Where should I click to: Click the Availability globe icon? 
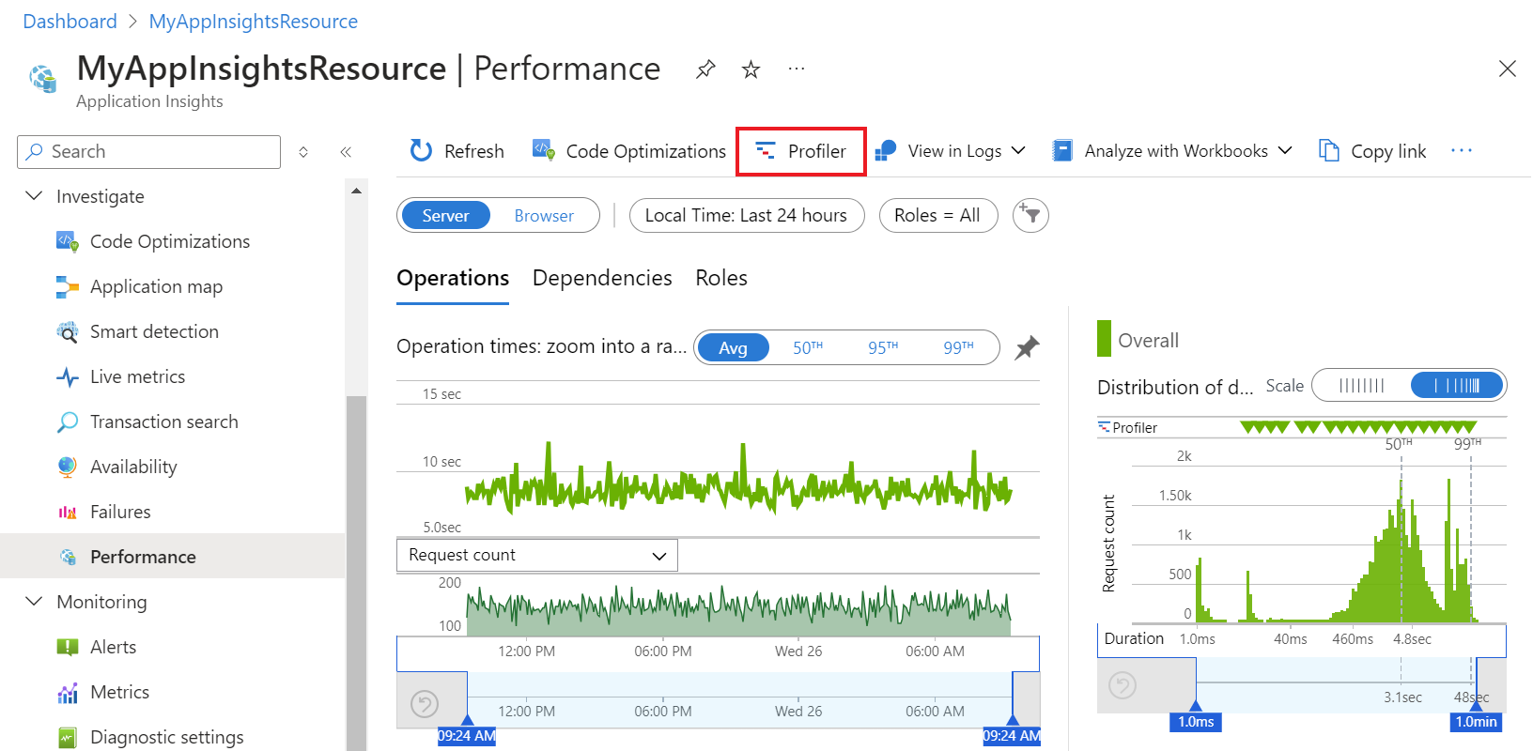(68, 467)
